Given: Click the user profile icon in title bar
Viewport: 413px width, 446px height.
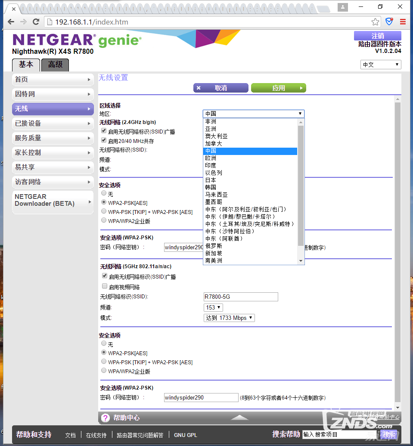Looking at the screenshot, I should pyautogui.click(x=343, y=7).
